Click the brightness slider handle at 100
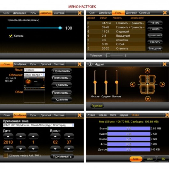This screenshot has height=169, width=169. point(60,28)
